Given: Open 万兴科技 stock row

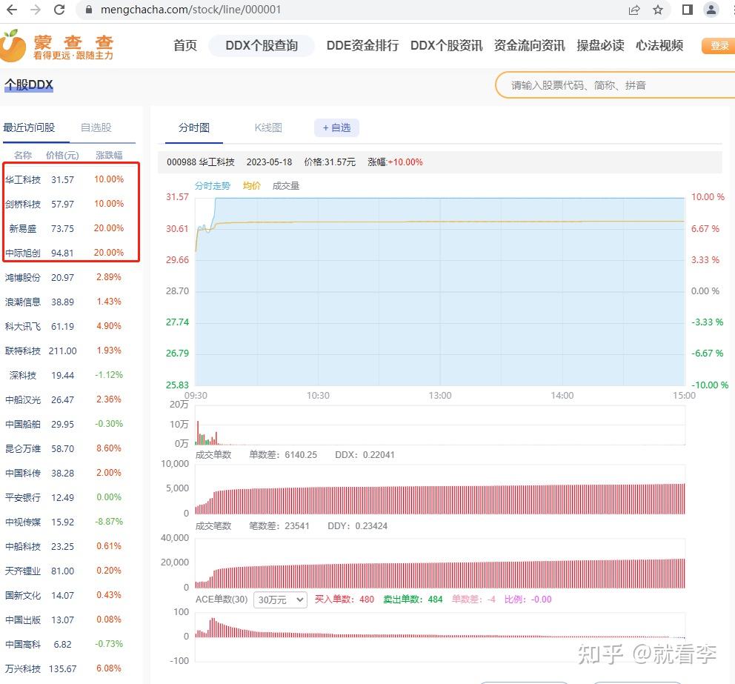Looking at the screenshot, I should pyautogui.click(x=64, y=668).
